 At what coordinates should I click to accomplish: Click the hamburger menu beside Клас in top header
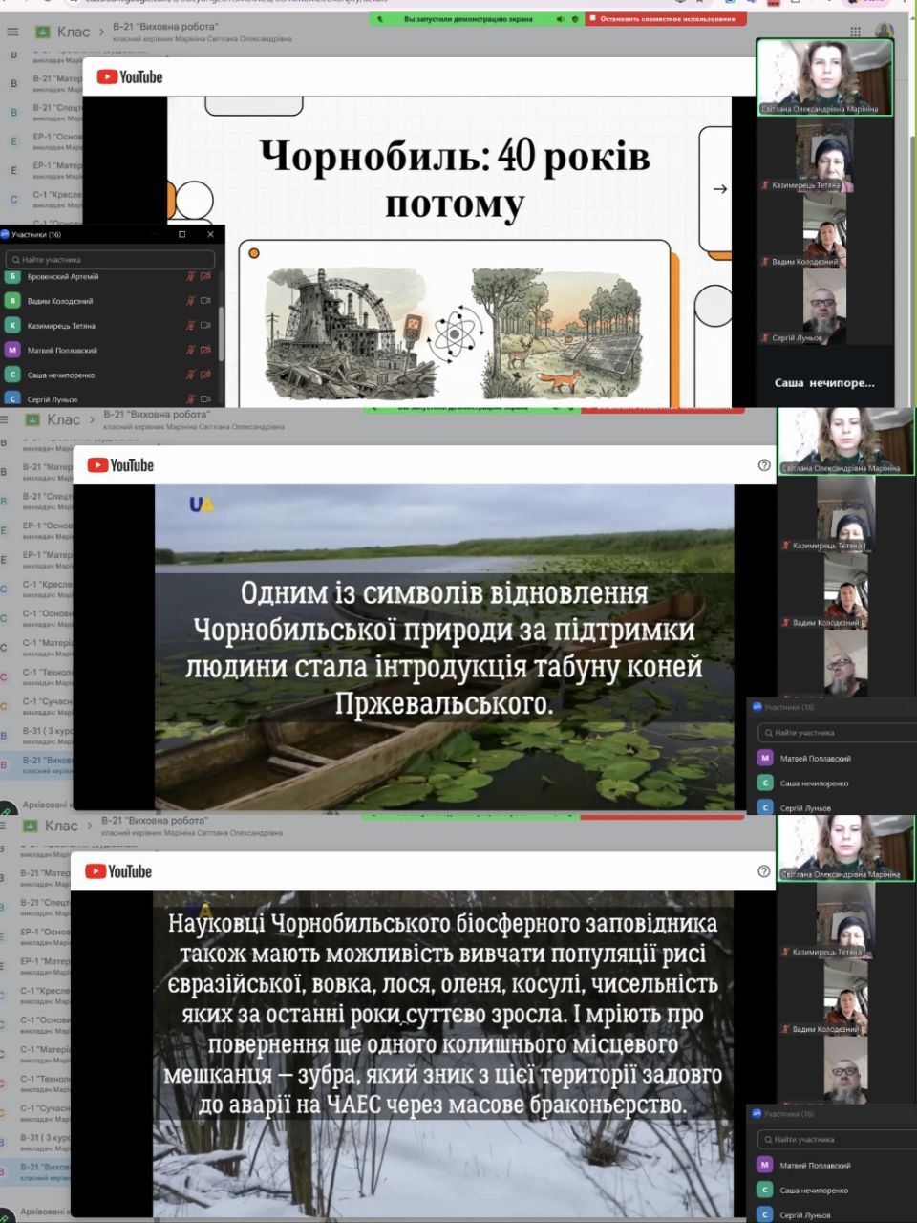(12, 32)
